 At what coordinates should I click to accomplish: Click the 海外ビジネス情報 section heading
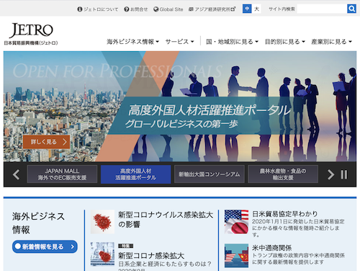(38, 223)
